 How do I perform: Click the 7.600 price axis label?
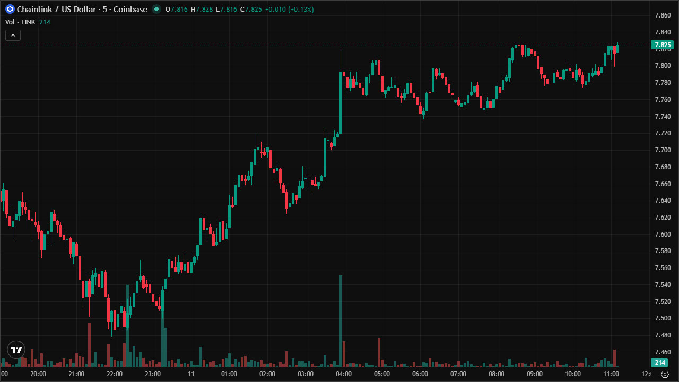(663, 235)
